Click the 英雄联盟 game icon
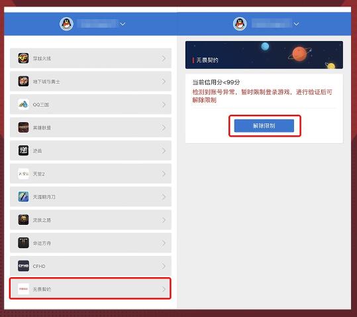Viewport: 357px width, 317px height. click(x=23, y=127)
